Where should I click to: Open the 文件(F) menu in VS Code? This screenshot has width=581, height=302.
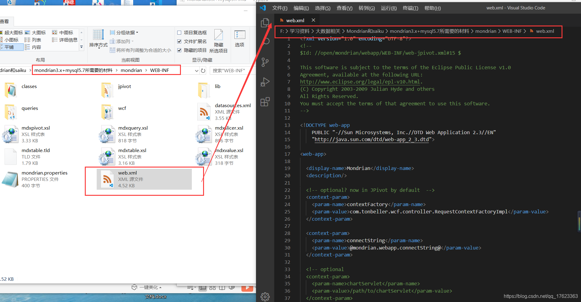point(280,8)
